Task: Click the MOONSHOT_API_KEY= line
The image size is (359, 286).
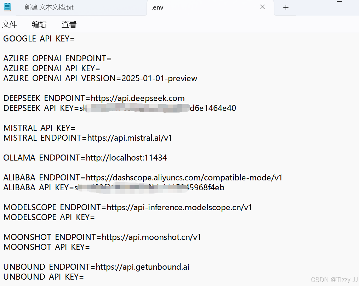Action: [46, 247]
